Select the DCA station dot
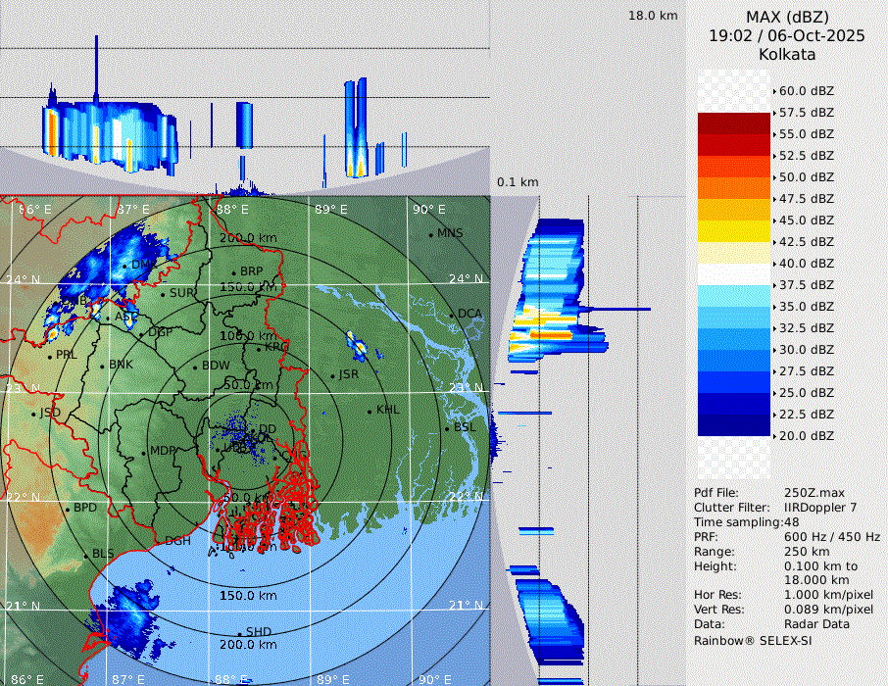888x686 pixels. [x=453, y=315]
